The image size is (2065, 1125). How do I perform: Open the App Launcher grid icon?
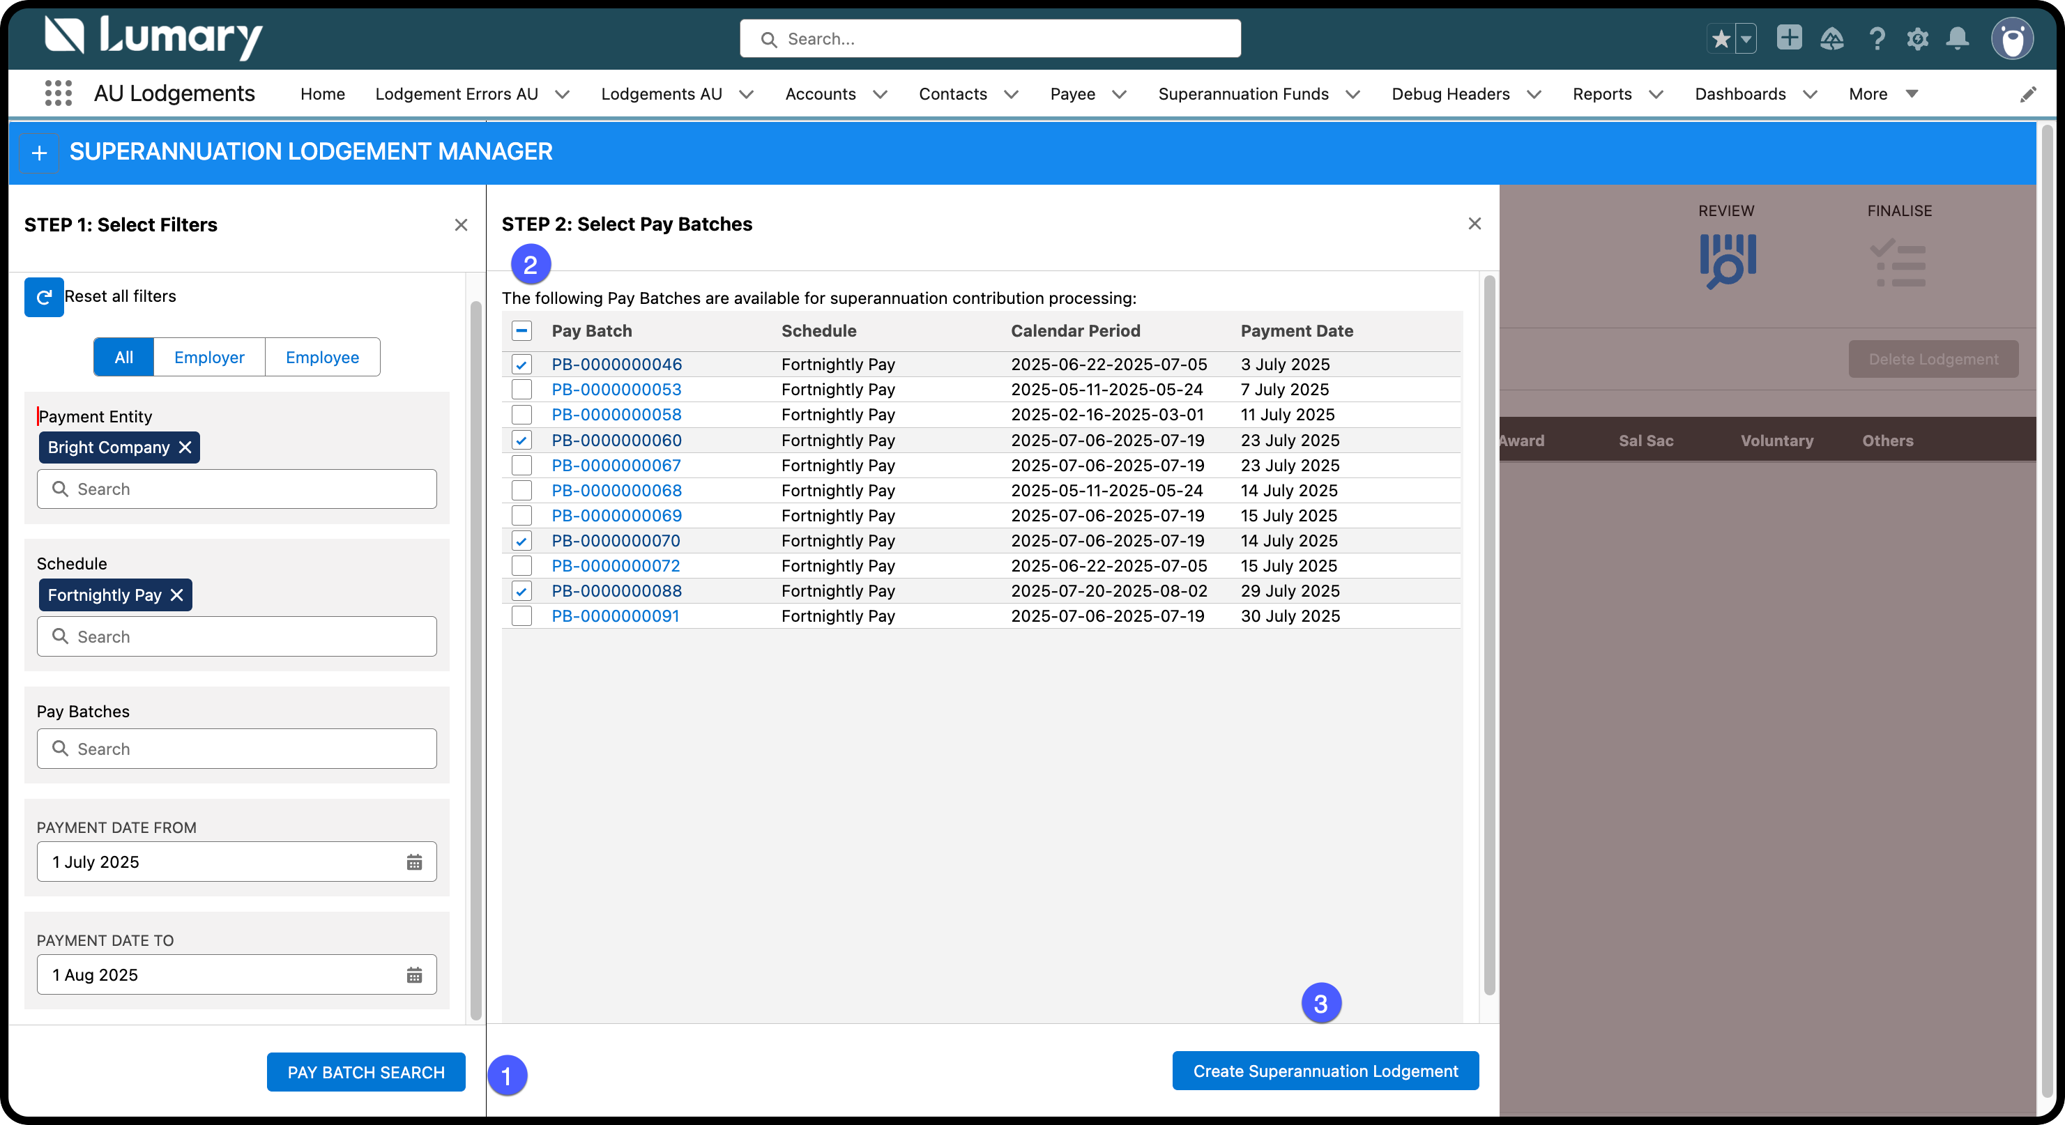click(x=59, y=93)
